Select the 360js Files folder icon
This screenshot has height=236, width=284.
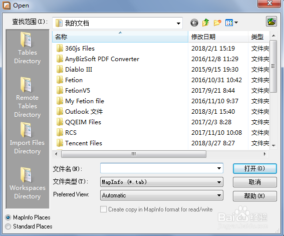click(x=60, y=49)
